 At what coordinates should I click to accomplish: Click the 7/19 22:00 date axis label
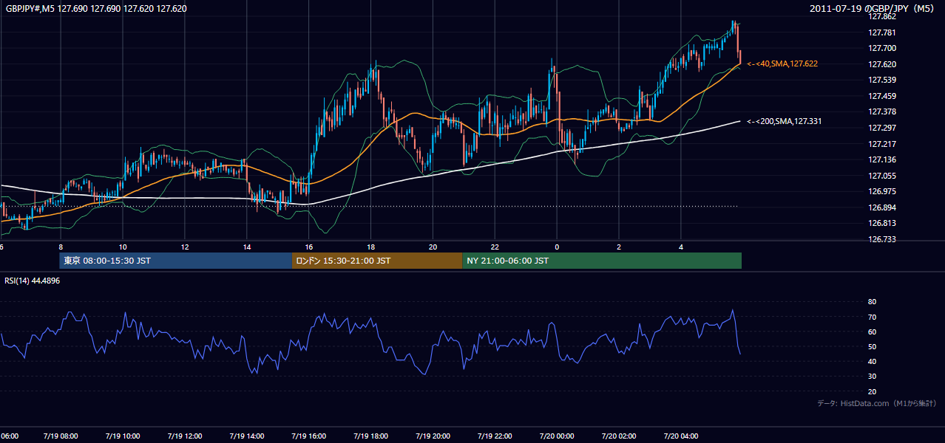click(495, 436)
